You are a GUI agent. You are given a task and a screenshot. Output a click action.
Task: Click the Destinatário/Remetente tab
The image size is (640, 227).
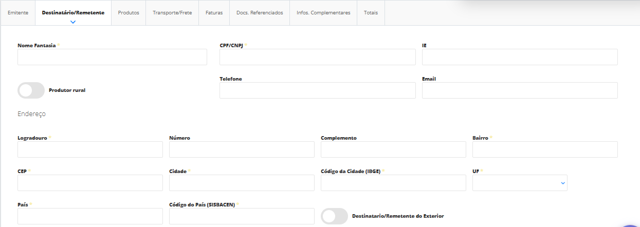[73, 13]
